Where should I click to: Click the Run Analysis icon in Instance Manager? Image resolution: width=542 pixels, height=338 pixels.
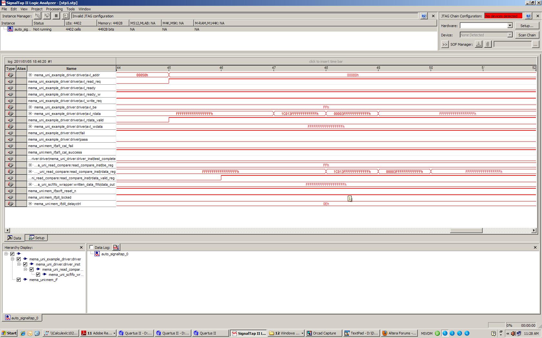coord(37,16)
